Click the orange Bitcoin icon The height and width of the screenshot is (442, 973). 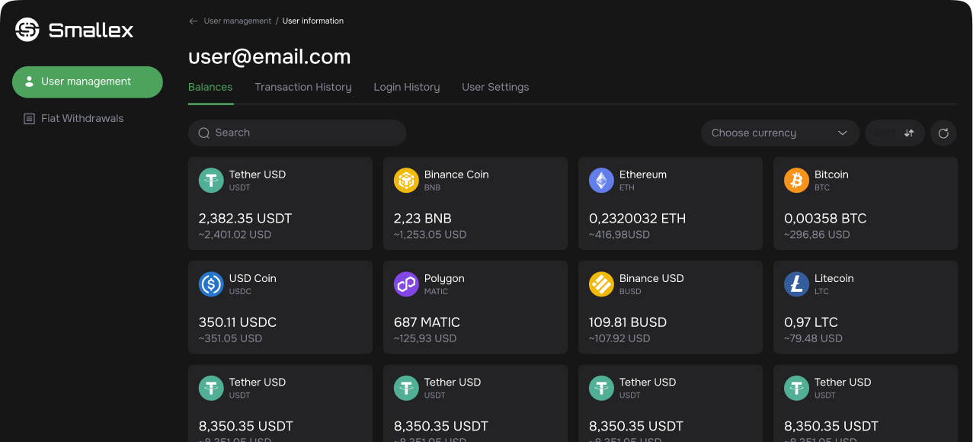point(796,181)
